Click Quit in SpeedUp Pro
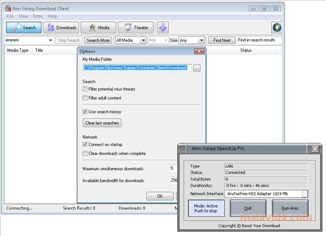Screen dimensions: 326x236 click(248, 208)
